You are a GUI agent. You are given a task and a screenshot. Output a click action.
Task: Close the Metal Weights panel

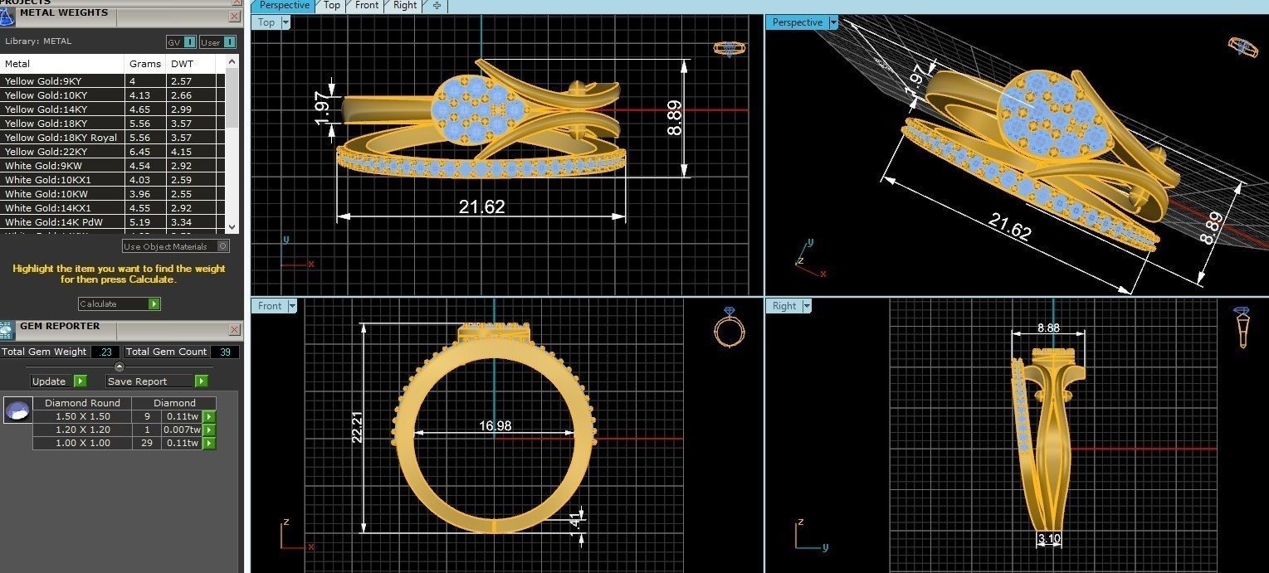(x=235, y=17)
